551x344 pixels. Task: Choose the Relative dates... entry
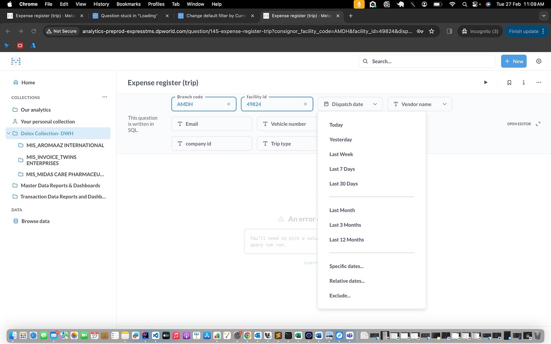pos(347,281)
